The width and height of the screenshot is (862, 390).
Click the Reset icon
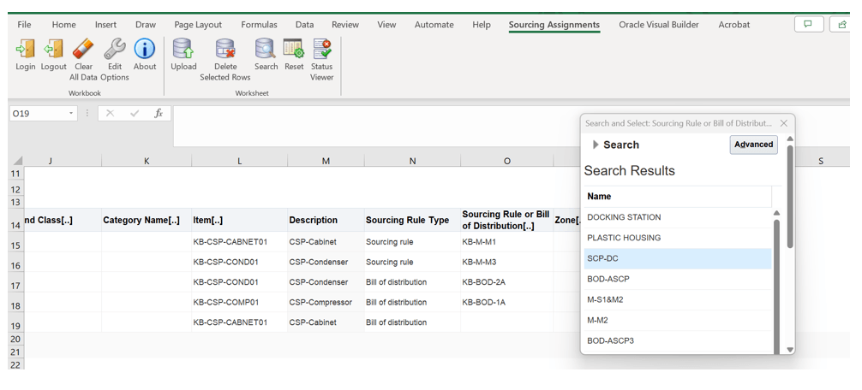294,49
